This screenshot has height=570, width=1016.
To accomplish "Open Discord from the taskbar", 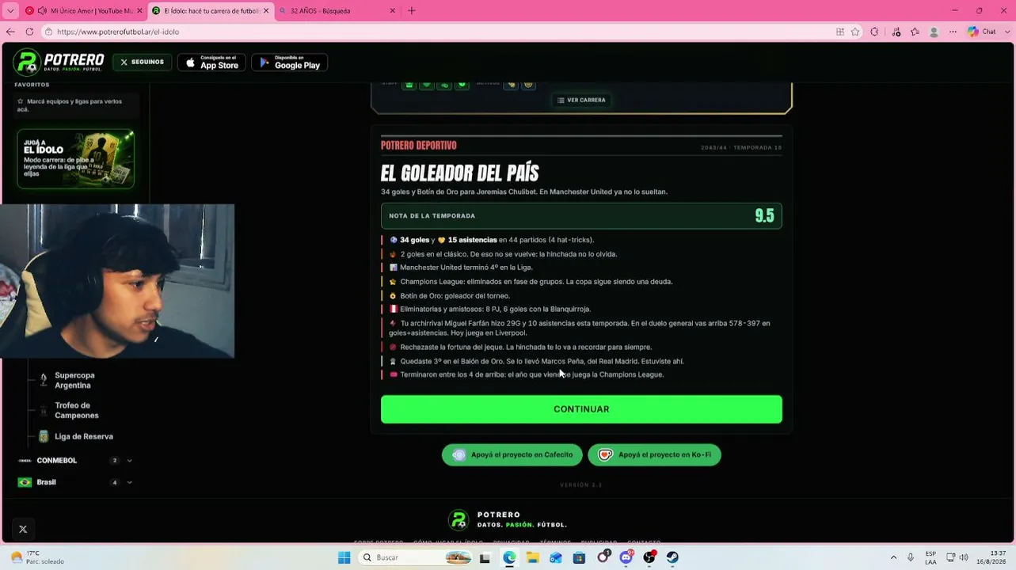I will [626, 557].
